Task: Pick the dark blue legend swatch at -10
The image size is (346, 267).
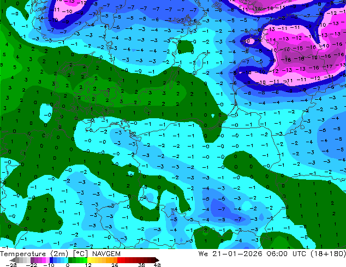Action: pos(51,260)
